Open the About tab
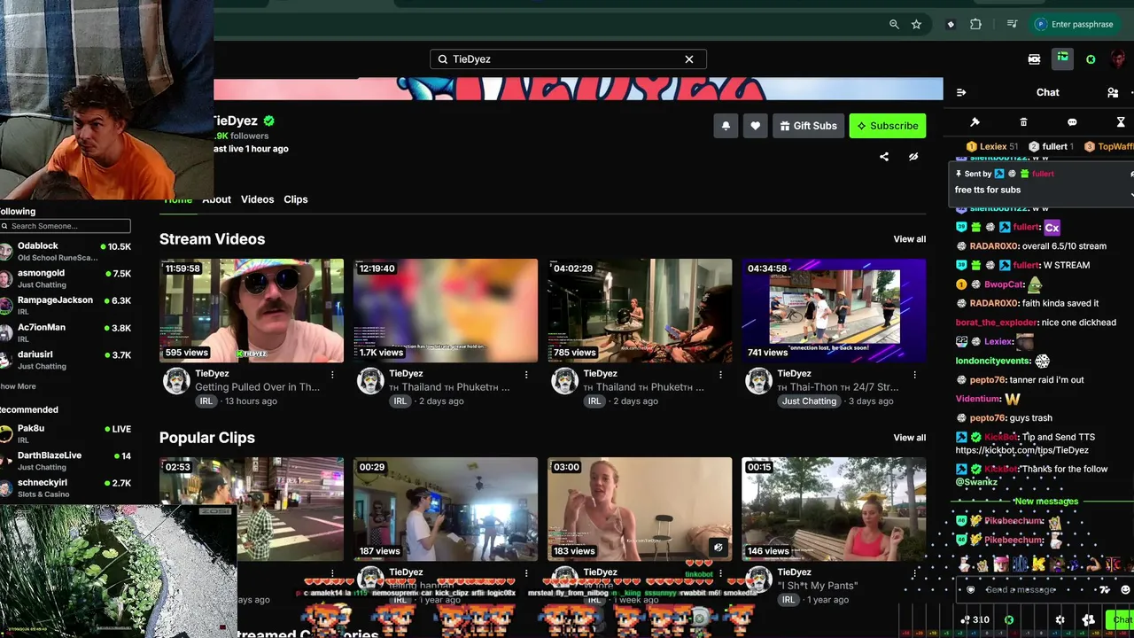The height and width of the screenshot is (638, 1134). tap(216, 199)
